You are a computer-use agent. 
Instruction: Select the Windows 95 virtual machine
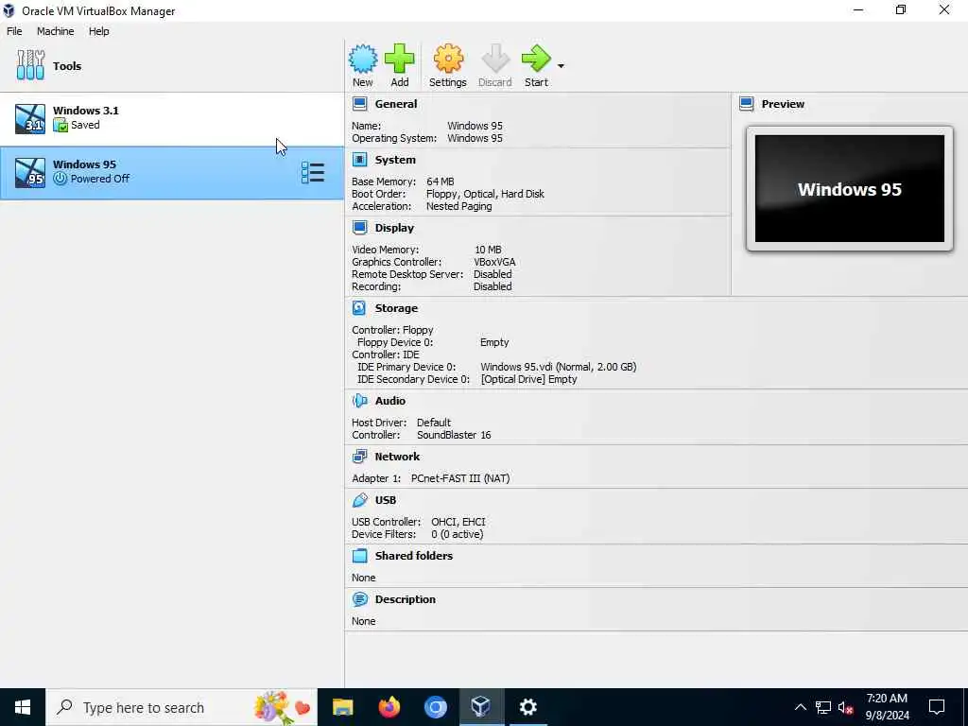pyautogui.click(x=172, y=173)
